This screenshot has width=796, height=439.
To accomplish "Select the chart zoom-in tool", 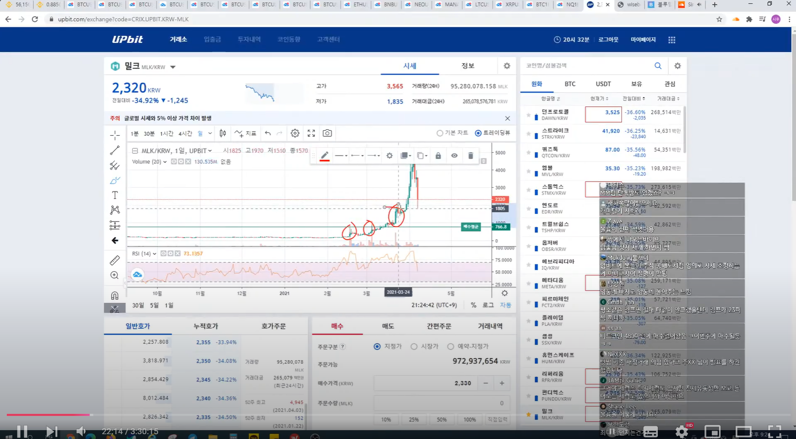I will point(115,275).
